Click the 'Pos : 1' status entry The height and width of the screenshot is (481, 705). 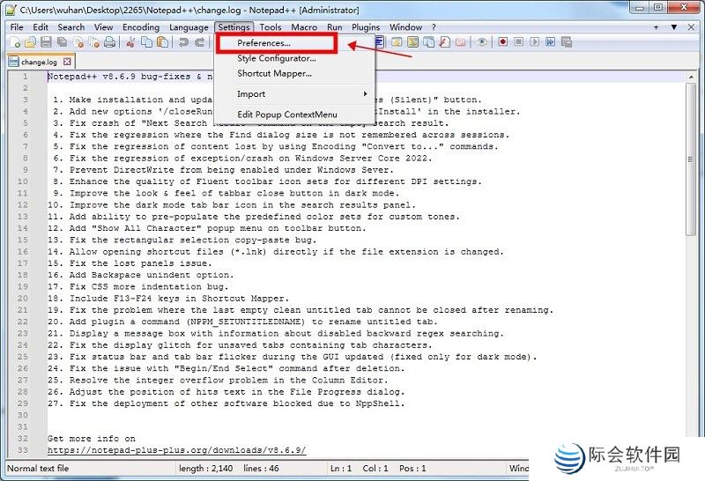point(412,469)
